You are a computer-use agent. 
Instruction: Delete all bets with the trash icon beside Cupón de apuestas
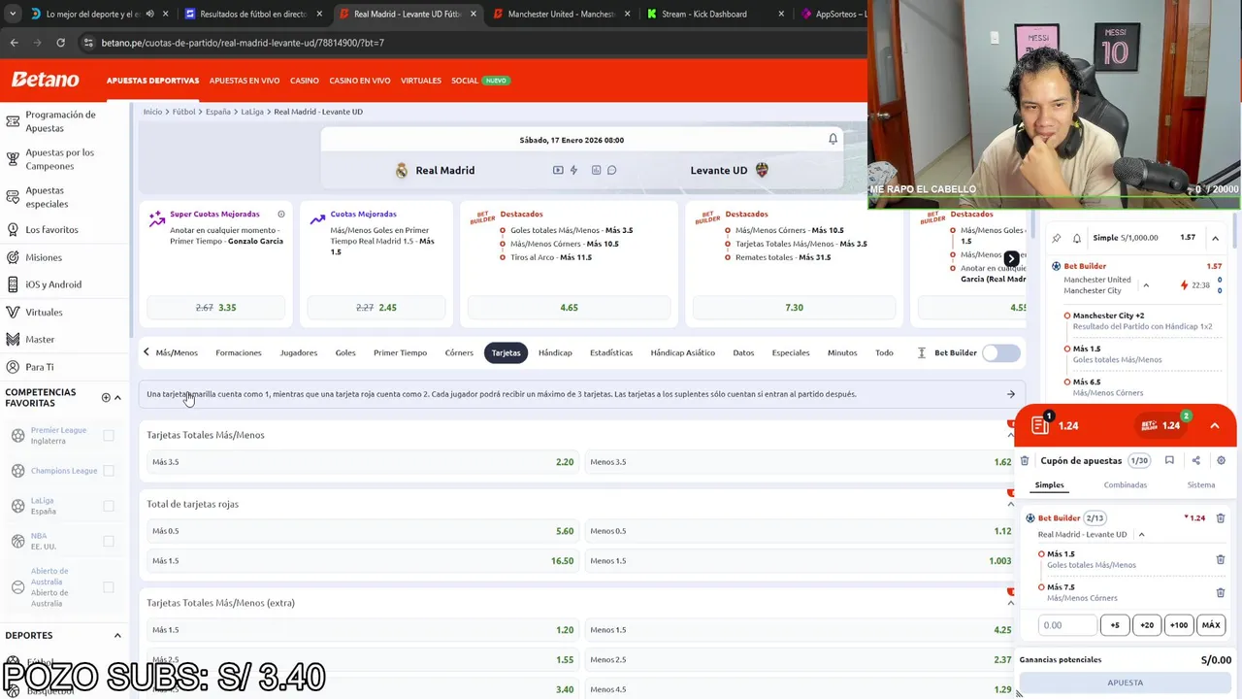pyautogui.click(x=1025, y=460)
